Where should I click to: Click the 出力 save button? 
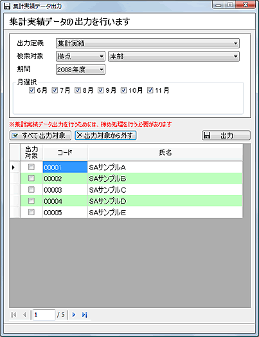226,135
